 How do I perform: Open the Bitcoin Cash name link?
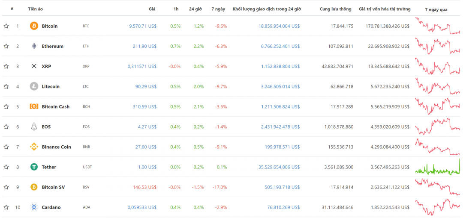tap(55, 106)
